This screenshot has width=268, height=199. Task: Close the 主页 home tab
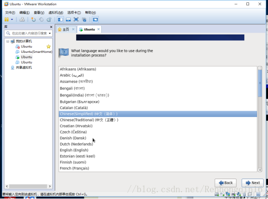pyautogui.click(x=73, y=29)
